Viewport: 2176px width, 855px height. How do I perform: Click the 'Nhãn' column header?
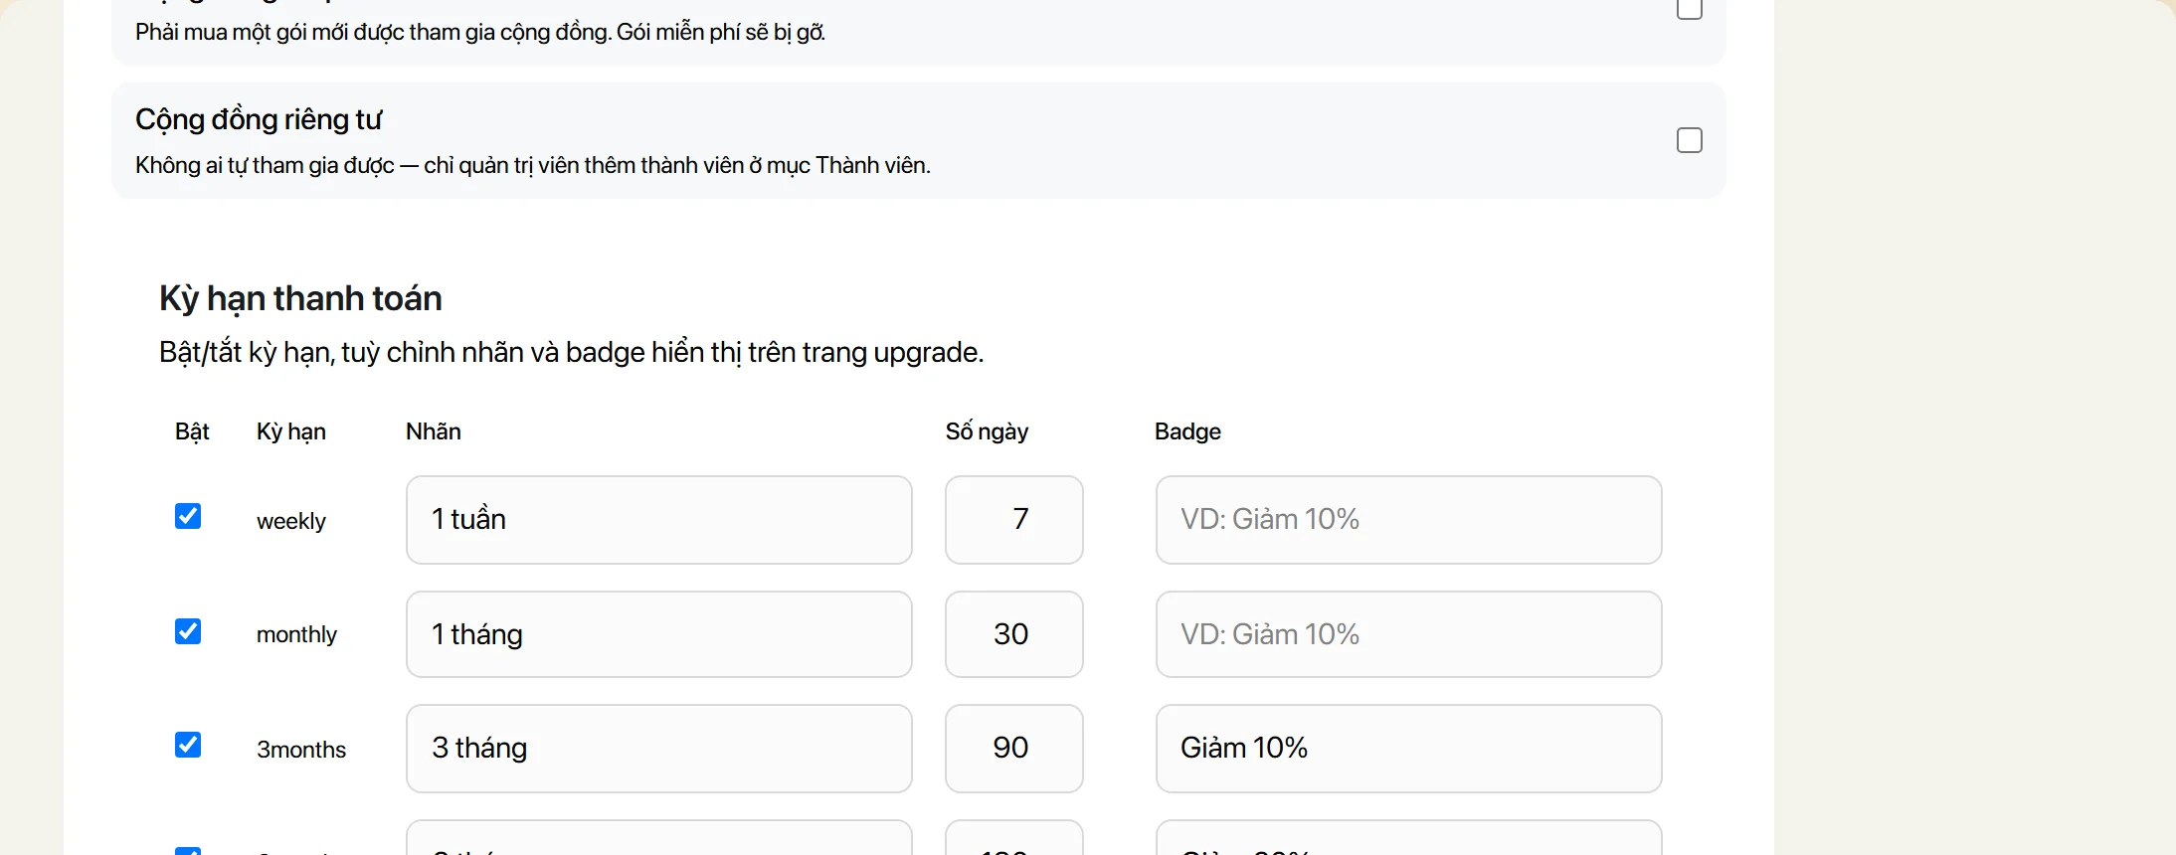pos(434,431)
